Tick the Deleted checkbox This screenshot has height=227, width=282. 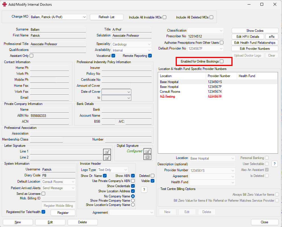pyautogui.click(x=152, y=176)
